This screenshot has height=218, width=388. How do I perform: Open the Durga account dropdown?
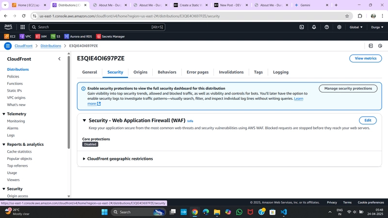click(377, 27)
